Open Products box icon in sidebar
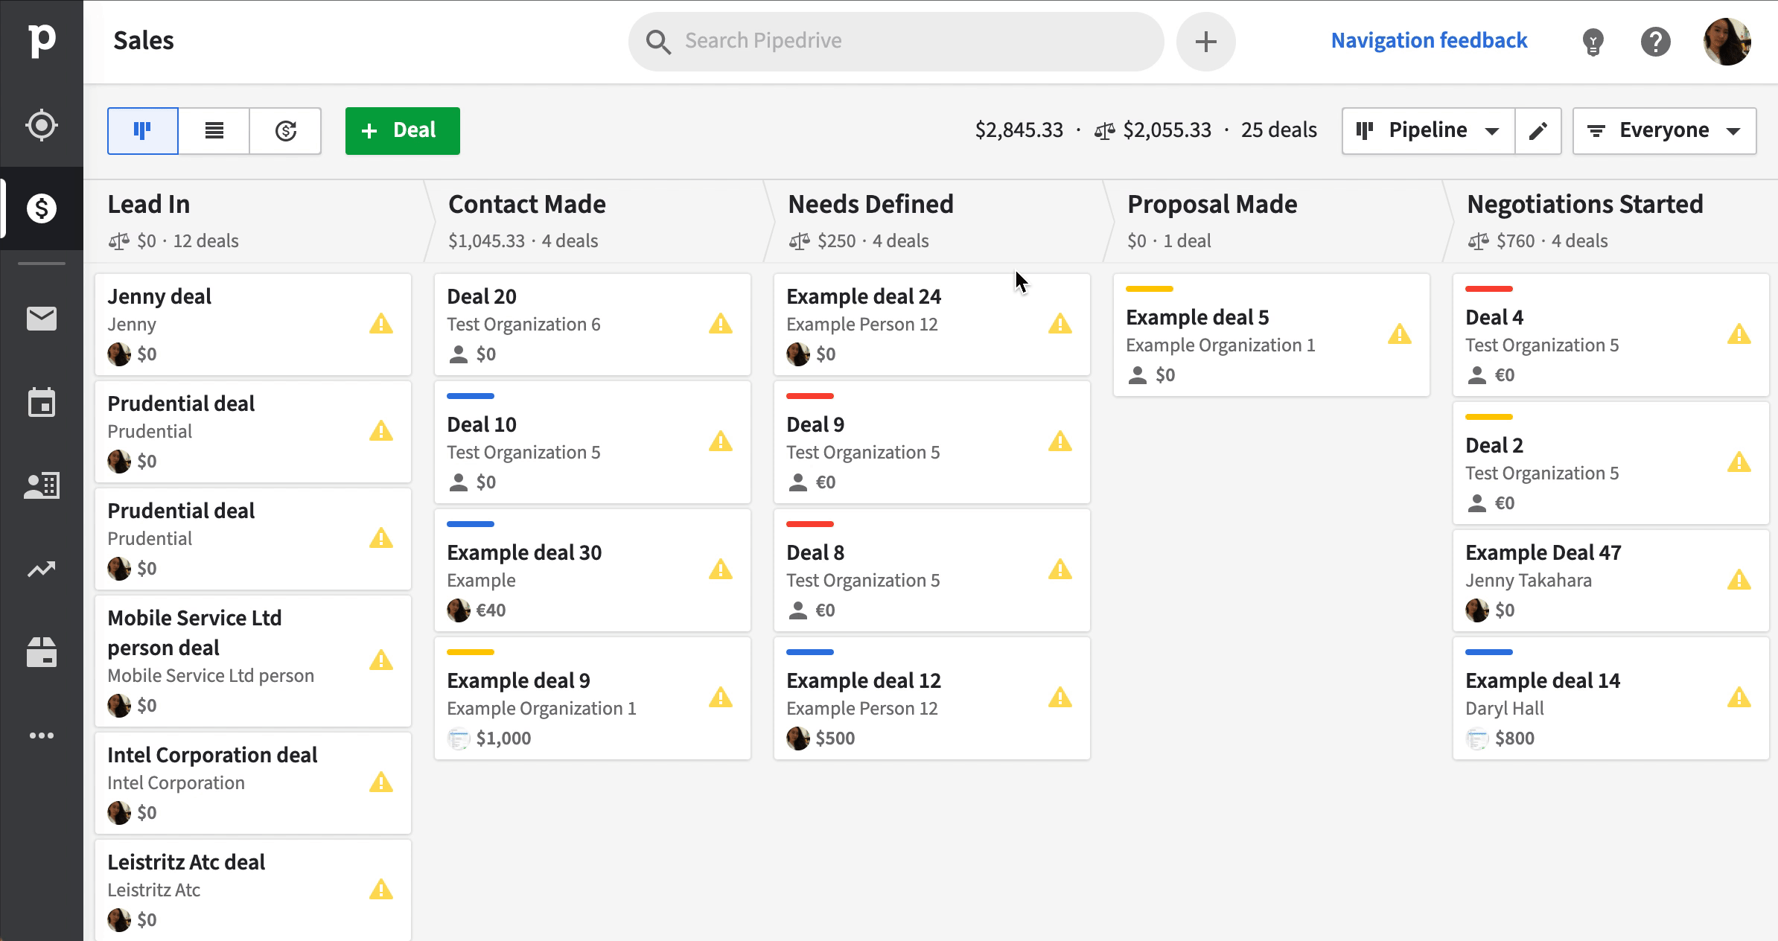1778x941 pixels. click(x=42, y=652)
